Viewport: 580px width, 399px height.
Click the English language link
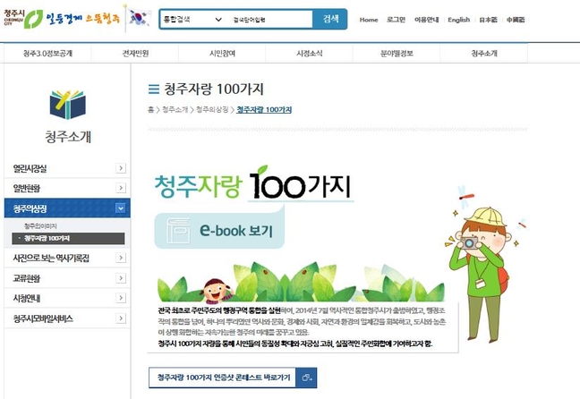point(458,20)
